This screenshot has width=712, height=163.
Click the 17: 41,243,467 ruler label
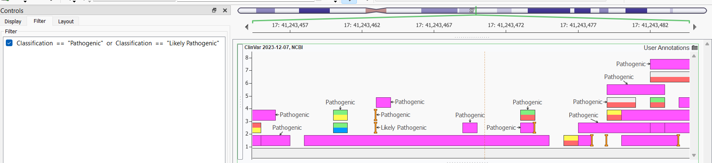(434, 25)
